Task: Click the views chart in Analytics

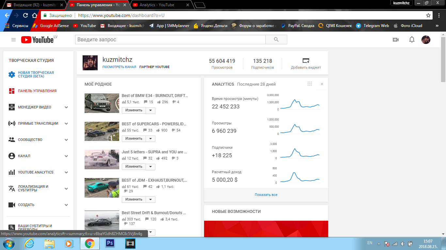Action: 300,129
